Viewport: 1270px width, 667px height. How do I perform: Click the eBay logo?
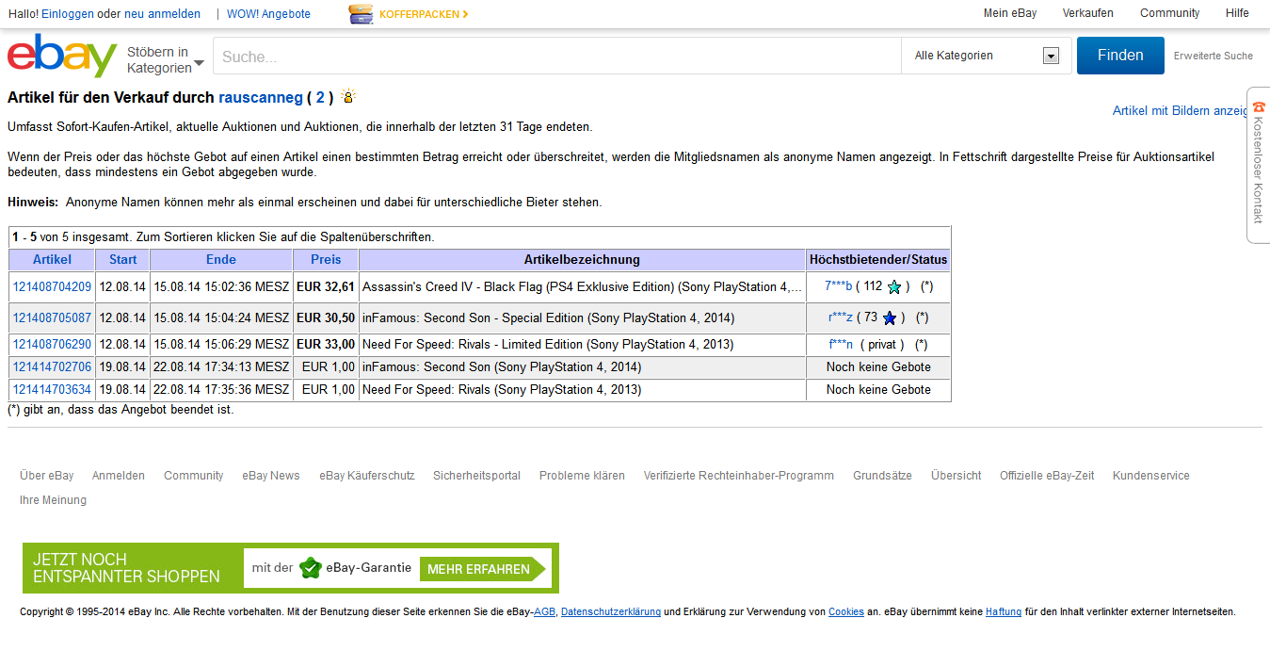click(62, 57)
